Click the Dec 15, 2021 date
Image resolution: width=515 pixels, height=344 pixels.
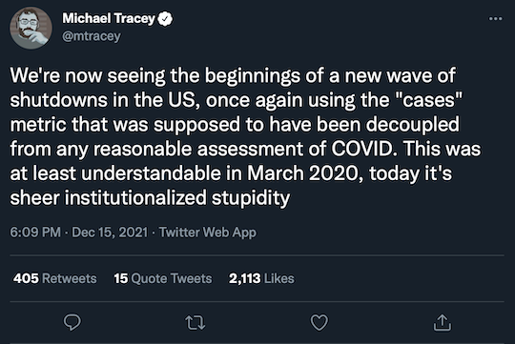[x=110, y=233]
